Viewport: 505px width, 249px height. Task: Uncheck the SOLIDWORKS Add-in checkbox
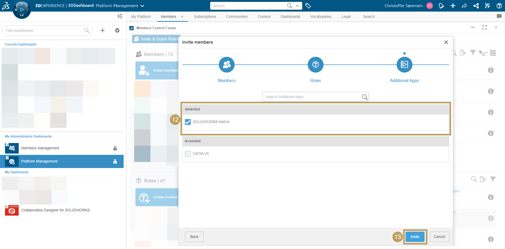188,122
